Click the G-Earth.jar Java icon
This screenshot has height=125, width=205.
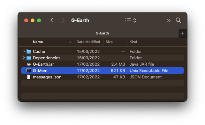tap(29, 64)
